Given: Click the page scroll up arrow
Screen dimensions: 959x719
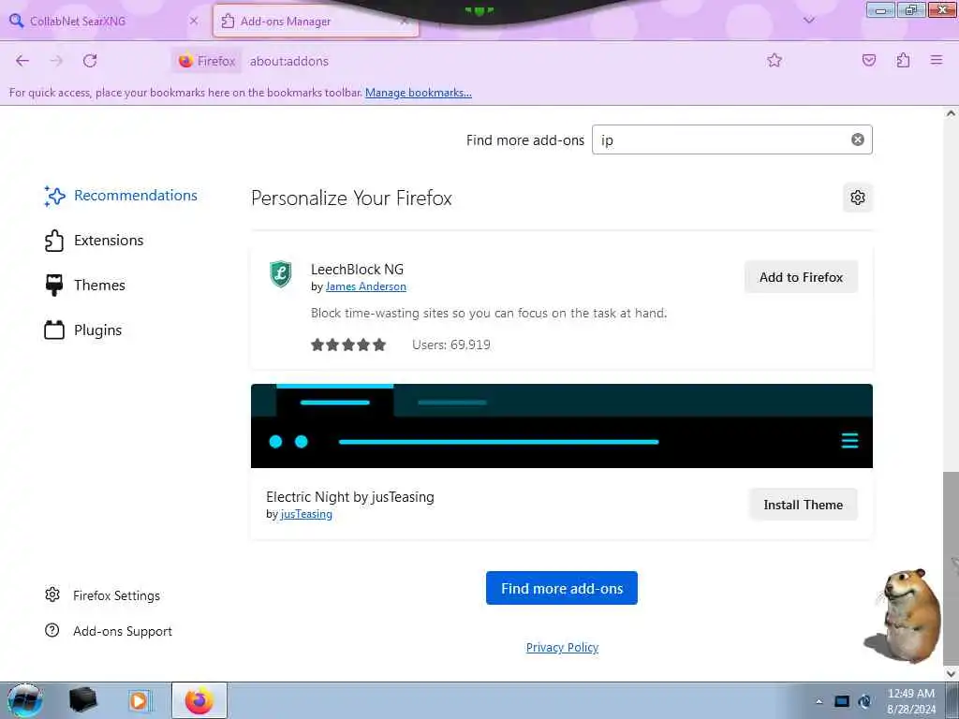Looking at the screenshot, I should 952,113.
